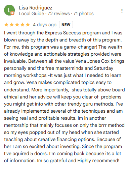Click the 72 reviews text
This screenshot has width=129, height=170.
[59, 13]
